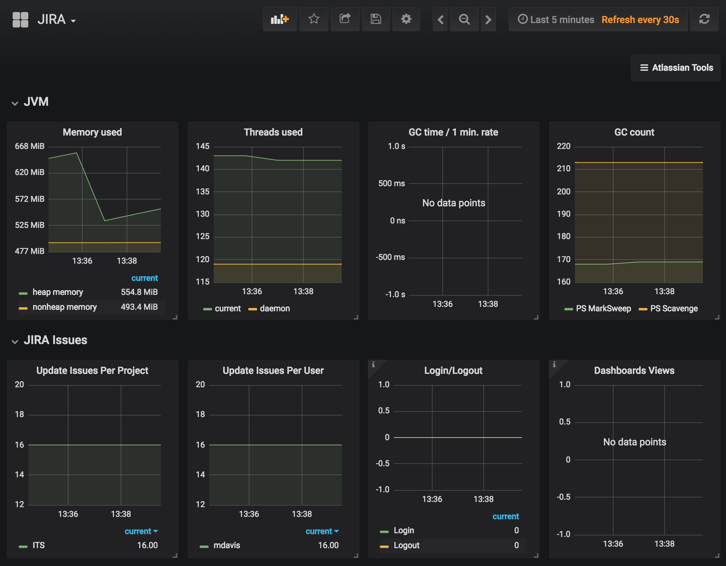Open dashboard settings gear icon
726x566 pixels.
click(x=406, y=19)
